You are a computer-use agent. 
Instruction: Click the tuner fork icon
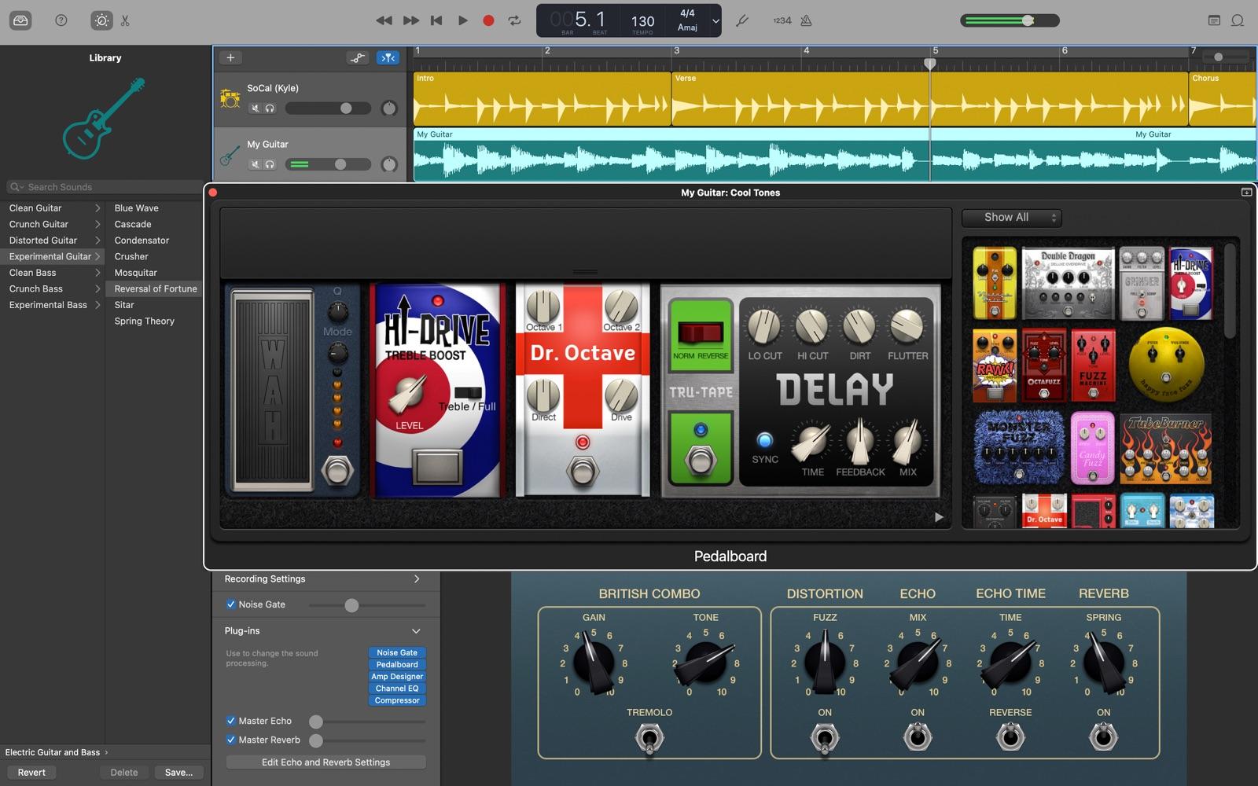tap(741, 21)
